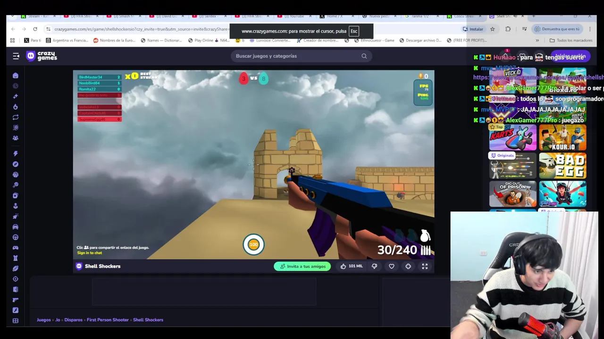604x339 pixels.
Task: Open the Google apps grid in bookmarks bar
Action: [12, 40]
